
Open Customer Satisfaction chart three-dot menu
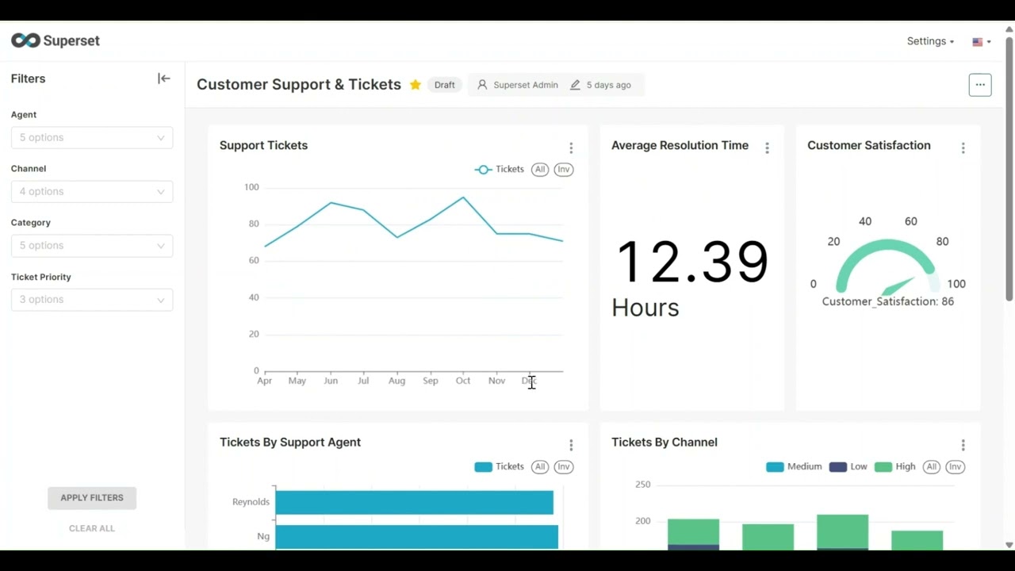(x=963, y=148)
